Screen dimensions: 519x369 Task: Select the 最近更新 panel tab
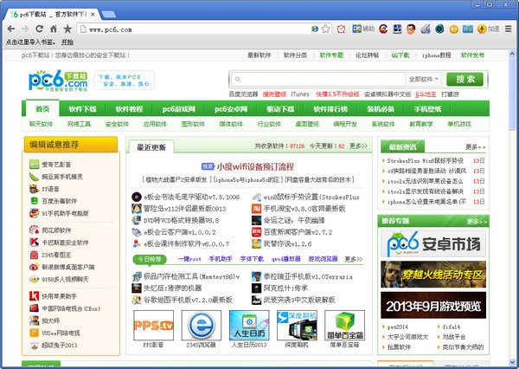(151, 147)
